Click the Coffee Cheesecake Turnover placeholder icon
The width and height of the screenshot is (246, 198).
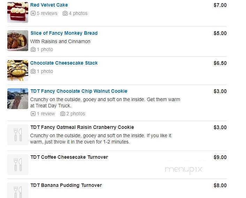pyautogui.click(x=18, y=164)
